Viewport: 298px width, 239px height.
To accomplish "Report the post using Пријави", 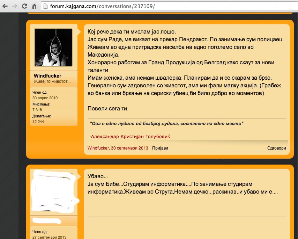I will 160,148.
